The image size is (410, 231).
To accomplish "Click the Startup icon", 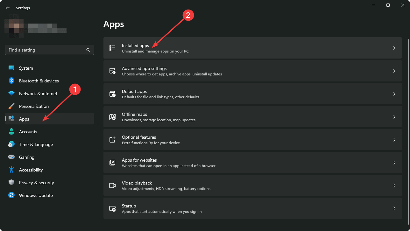I will pos(112,208).
